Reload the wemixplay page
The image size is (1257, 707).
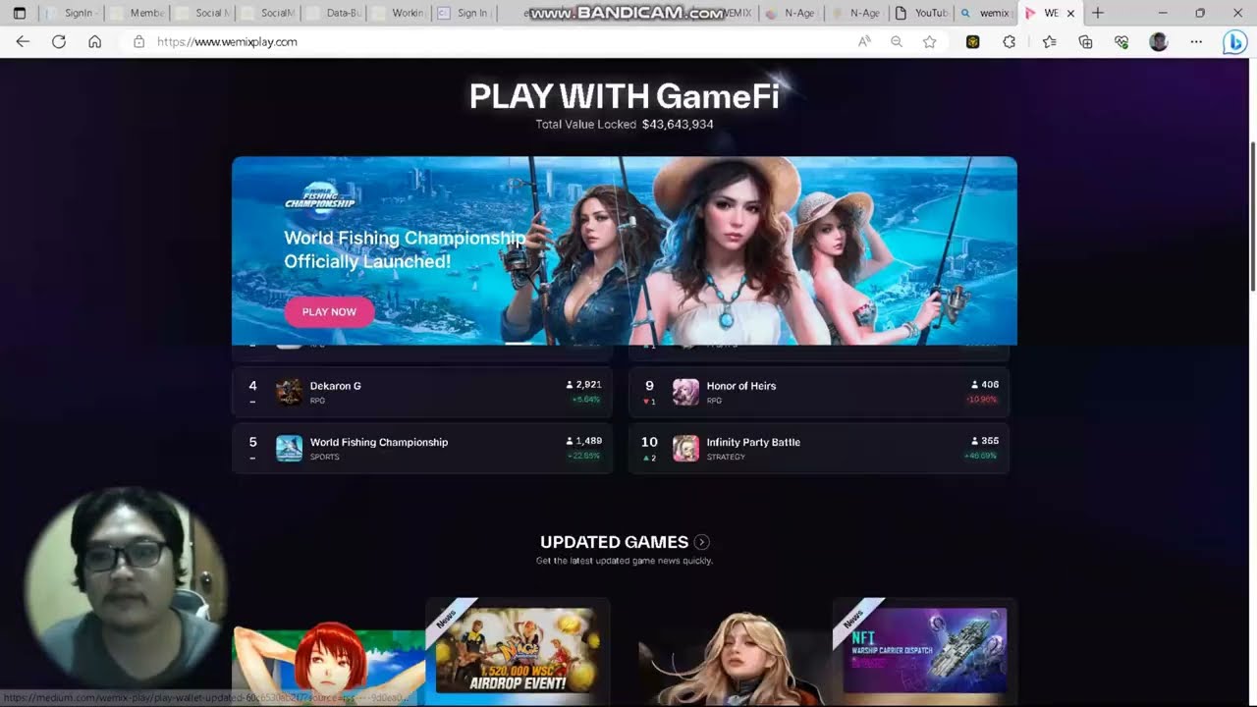[x=59, y=42]
